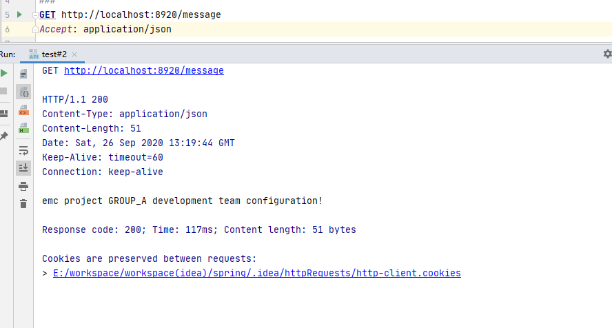The image size is (612, 328).
Task: Open the localhost:8920/message response link
Action: [x=143, y=71]
